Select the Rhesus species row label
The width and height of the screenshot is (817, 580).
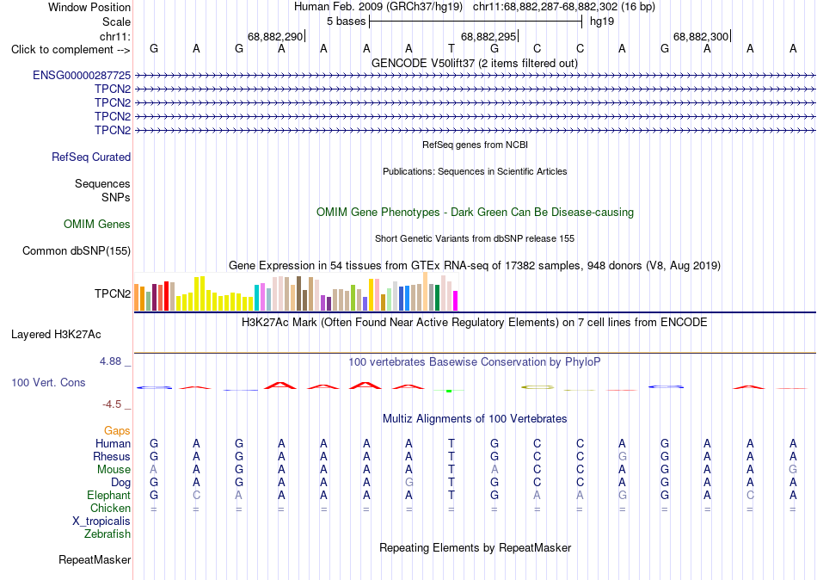(112, 456)
